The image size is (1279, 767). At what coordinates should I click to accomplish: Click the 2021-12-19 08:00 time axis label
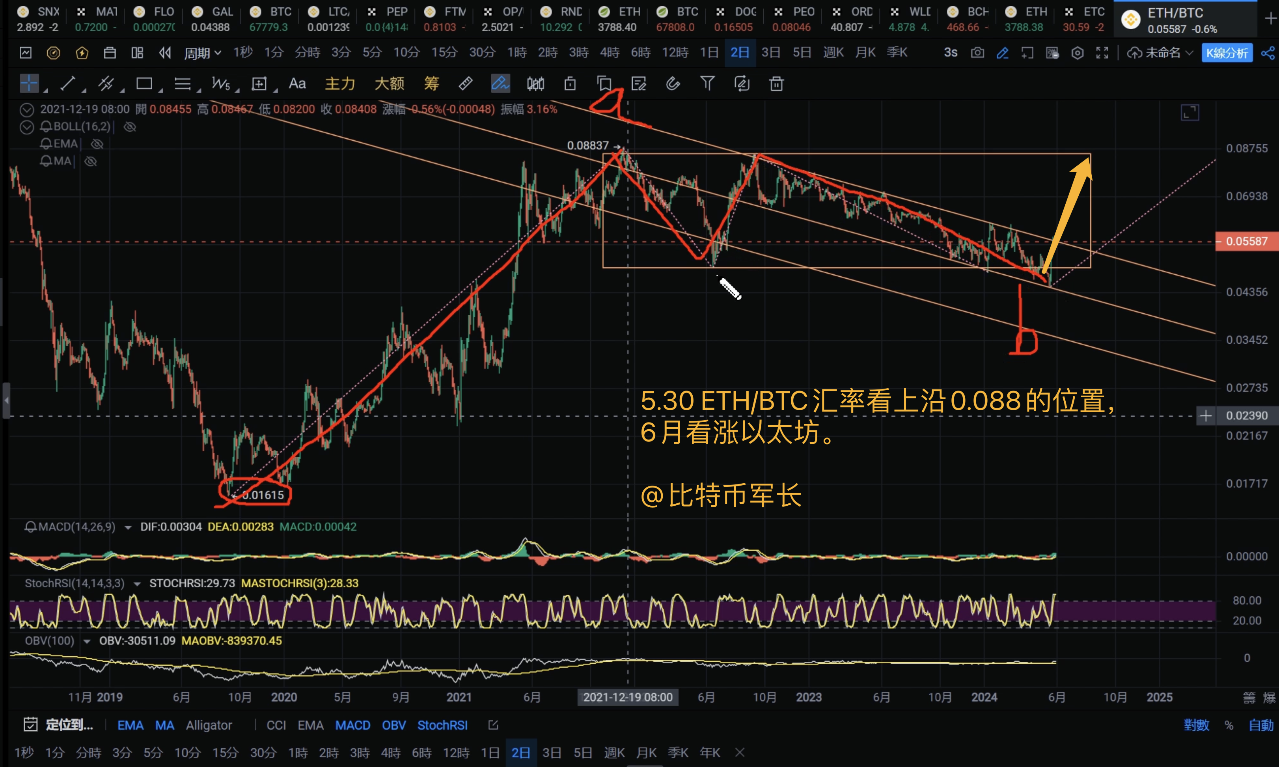click(628, 697)
